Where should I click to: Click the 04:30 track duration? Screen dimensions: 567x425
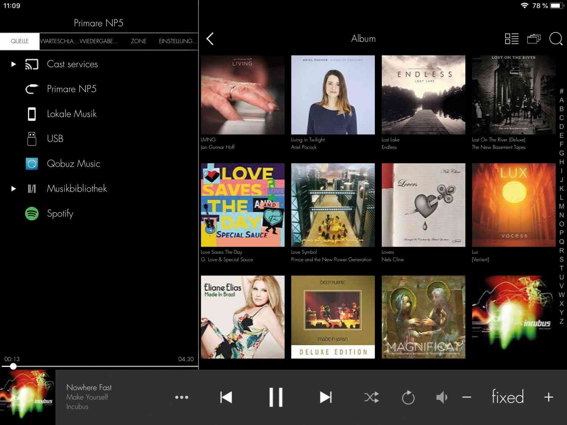click(186, 359)
